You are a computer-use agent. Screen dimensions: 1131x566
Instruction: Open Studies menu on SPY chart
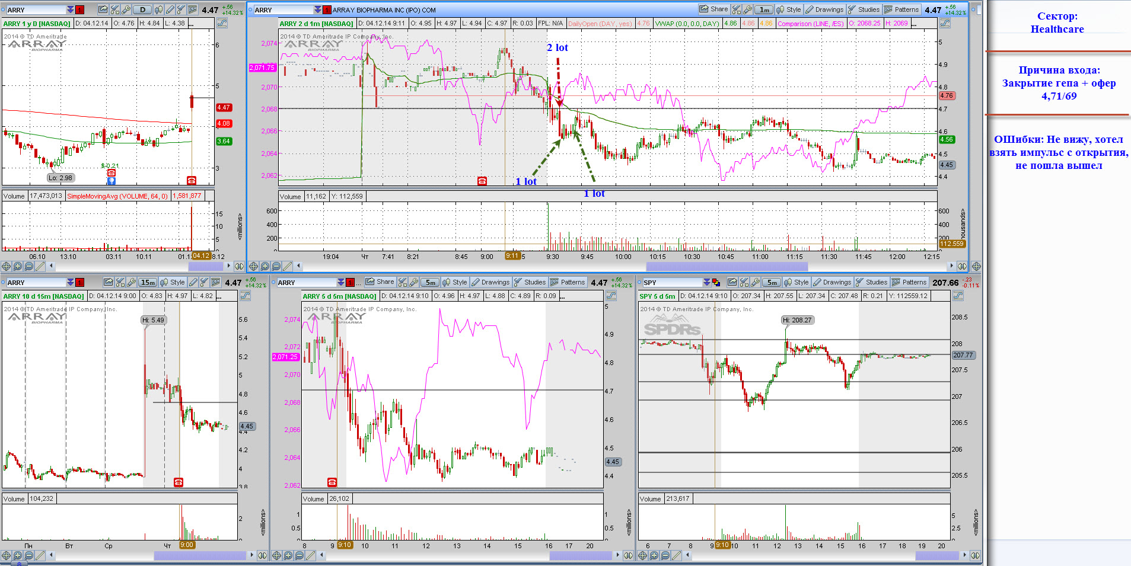[872, 282]
